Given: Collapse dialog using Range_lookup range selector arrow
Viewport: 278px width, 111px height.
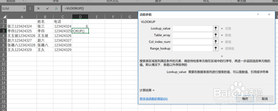Looking at the screenshot, I should [x=216, y=48].
